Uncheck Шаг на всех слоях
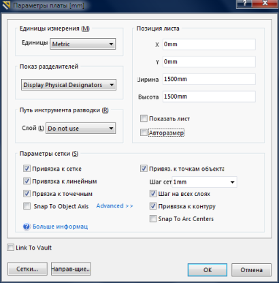 [x=153, y=194]
